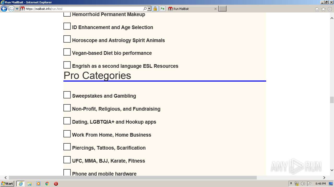
Task: Open the Action Center flag icon
Action: [309, 184]
